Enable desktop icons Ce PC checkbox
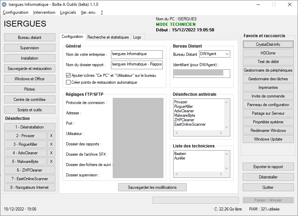This screenshot has height=216, width=298. [x=68, y=75]
